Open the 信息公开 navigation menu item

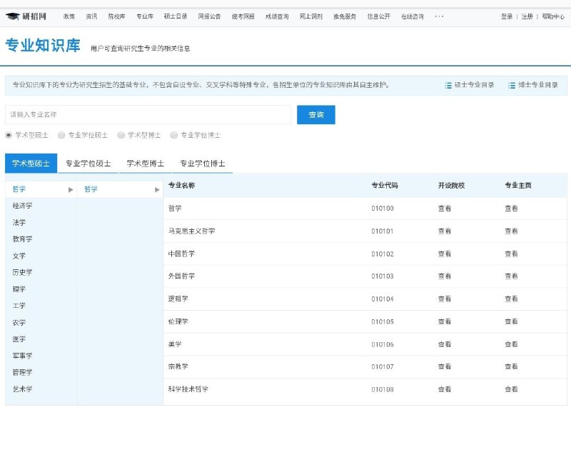tap(379, 16)
